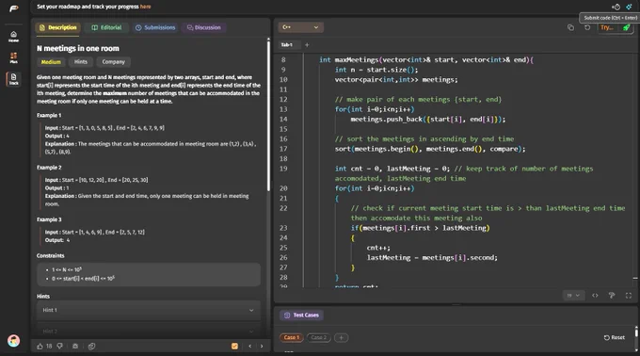This screenshot has height=356, width=640.
Task: Select the Tab-1 editor tab
Action: coord(287,45)
